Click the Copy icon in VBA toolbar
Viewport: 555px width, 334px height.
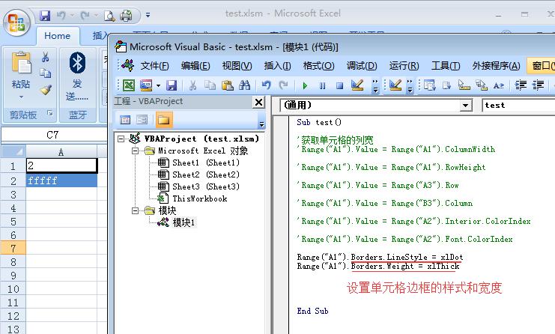210,85
